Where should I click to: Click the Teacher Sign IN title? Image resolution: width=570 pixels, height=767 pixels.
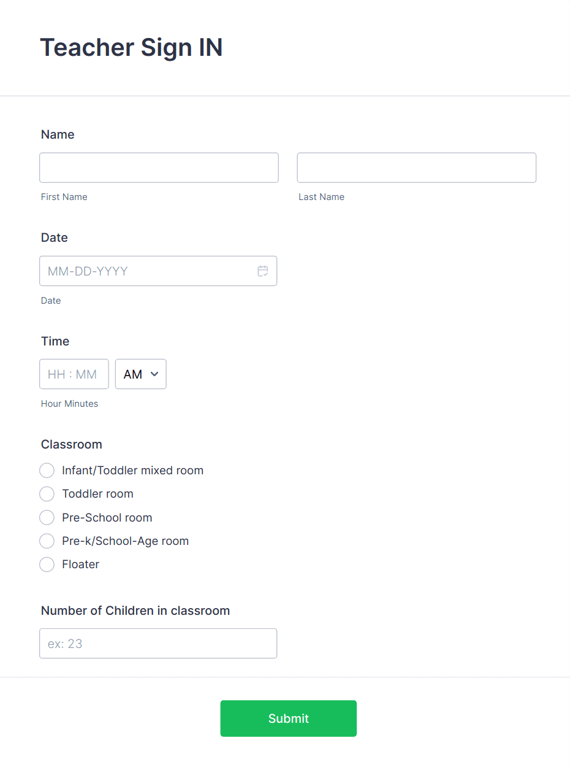[x=131, y=47]
